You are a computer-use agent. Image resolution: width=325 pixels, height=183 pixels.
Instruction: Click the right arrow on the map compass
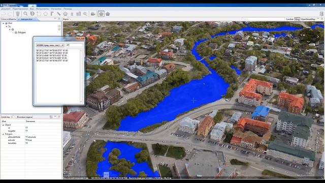coord(318,36)
